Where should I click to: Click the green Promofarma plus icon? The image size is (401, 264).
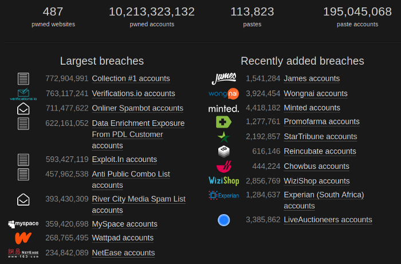click(x=223, y=122)
